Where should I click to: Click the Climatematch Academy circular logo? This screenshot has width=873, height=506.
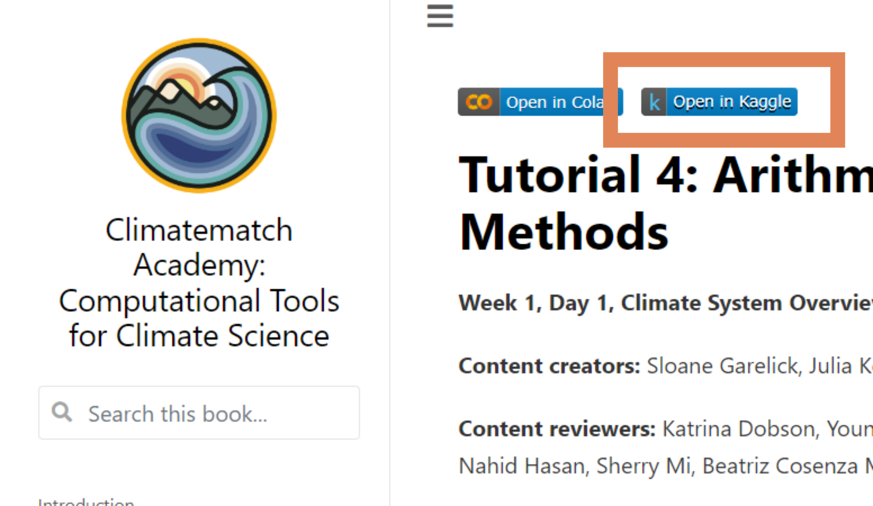tap(199, 116)
